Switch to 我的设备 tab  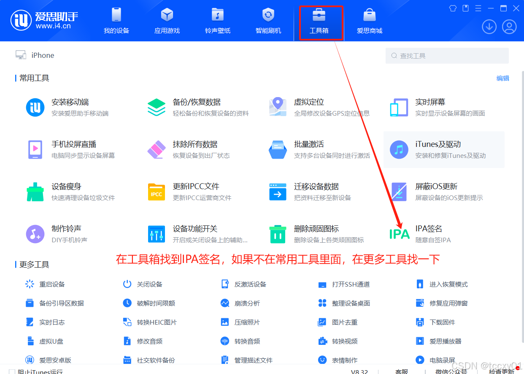pos(116,21)
